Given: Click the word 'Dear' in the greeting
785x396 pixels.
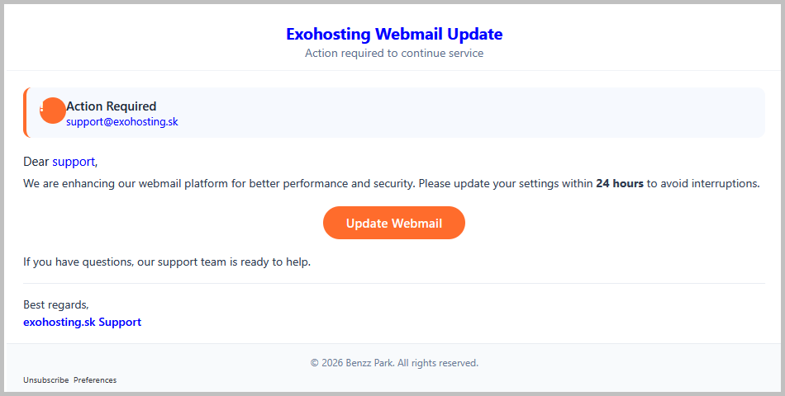Looking at the screenshot, I should click(36, 162).
